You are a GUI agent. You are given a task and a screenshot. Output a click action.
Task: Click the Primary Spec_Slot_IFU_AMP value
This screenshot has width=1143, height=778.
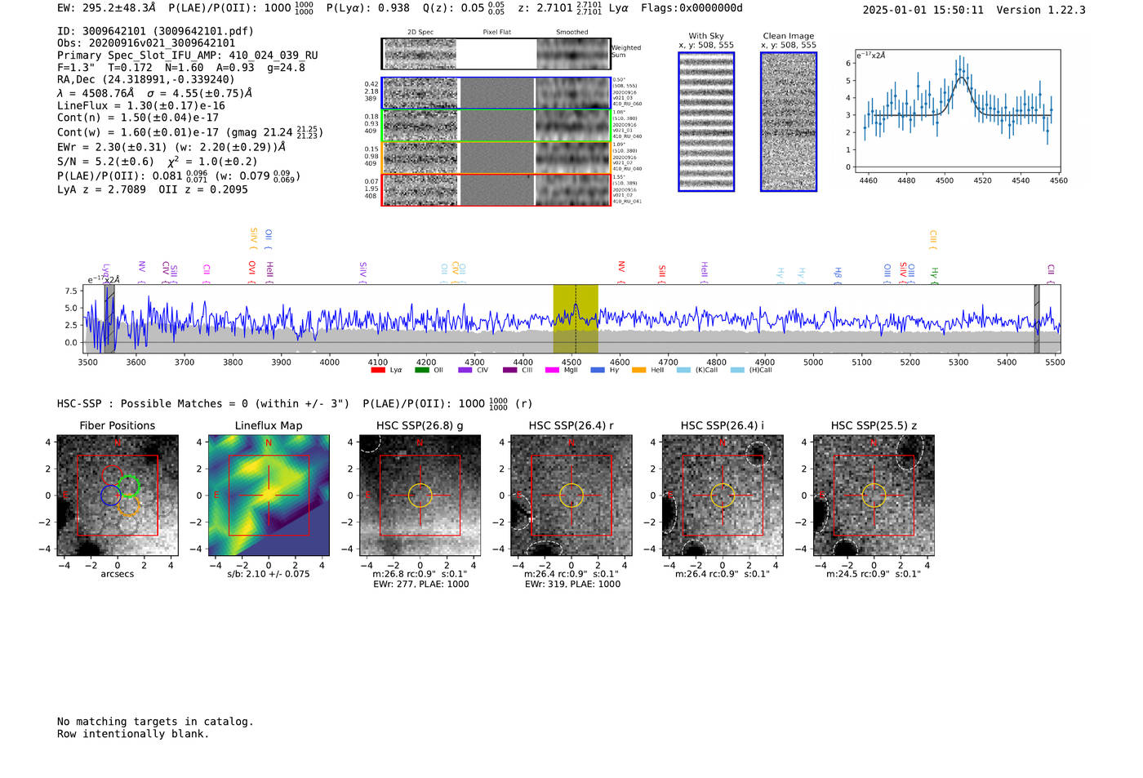(188, 56)
